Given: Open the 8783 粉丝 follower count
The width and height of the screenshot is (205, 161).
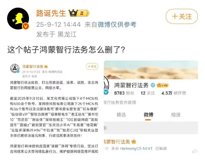Looking at the screenshot, I should pyautogui.click(x=124, y=93).
